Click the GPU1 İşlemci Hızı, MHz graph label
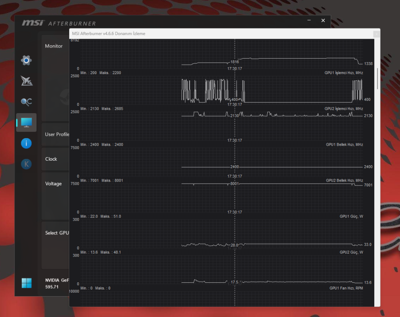400x317 pixels. pyautogui.click(x=344, y=73)
